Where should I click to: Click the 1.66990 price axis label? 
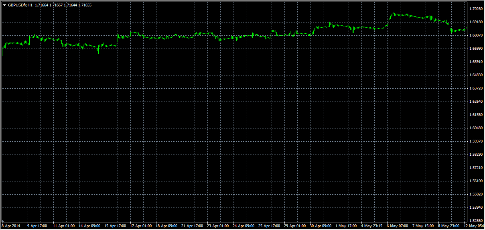coord(476,48)
